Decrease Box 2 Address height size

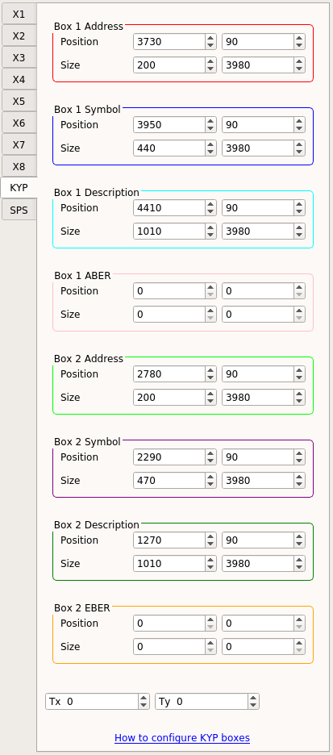click(299, 401)
